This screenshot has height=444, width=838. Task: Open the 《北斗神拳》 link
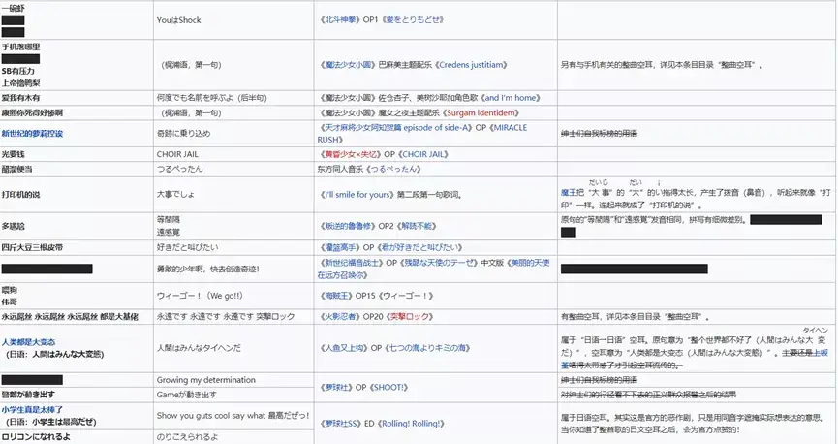[339, 19]
